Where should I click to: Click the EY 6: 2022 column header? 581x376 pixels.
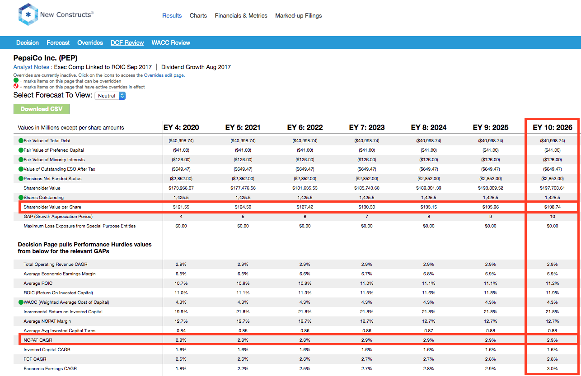(x=305, y=128)
